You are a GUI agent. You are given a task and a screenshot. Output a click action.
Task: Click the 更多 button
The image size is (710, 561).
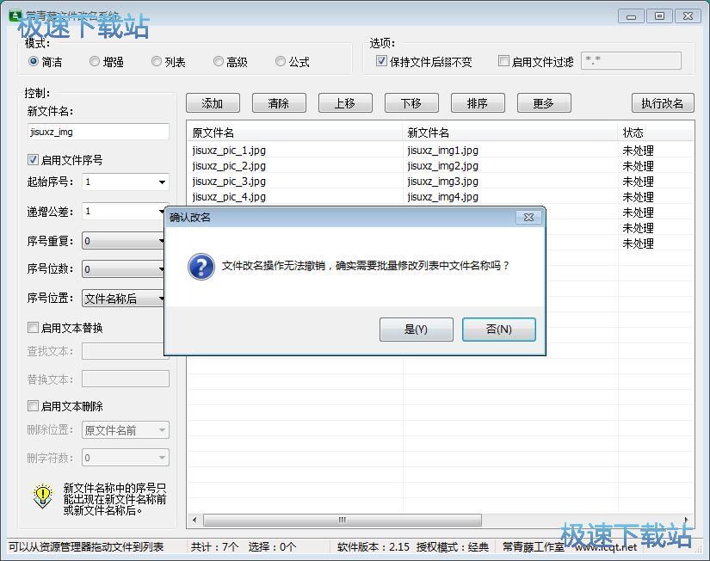click(544, 103)
